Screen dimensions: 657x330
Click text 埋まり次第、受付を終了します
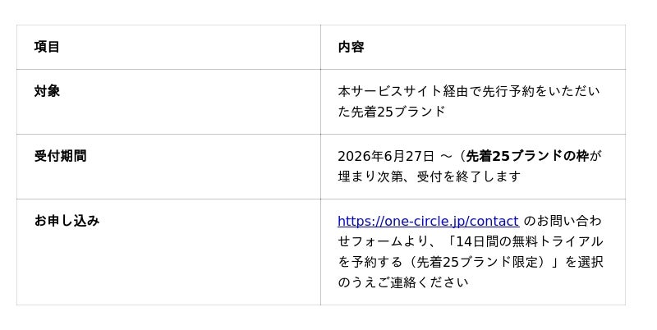click(429, 176)
